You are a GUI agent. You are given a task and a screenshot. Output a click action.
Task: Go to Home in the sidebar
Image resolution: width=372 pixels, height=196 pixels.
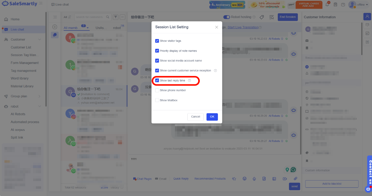pos(15,19)
